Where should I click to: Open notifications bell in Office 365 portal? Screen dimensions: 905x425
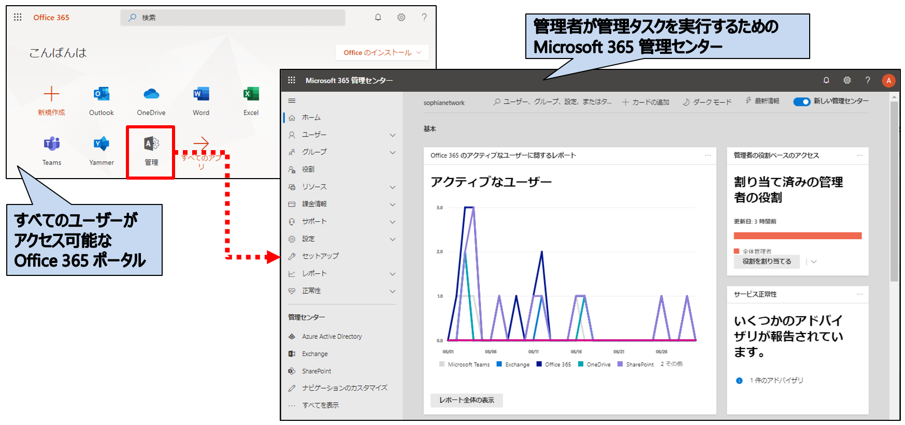378,17
